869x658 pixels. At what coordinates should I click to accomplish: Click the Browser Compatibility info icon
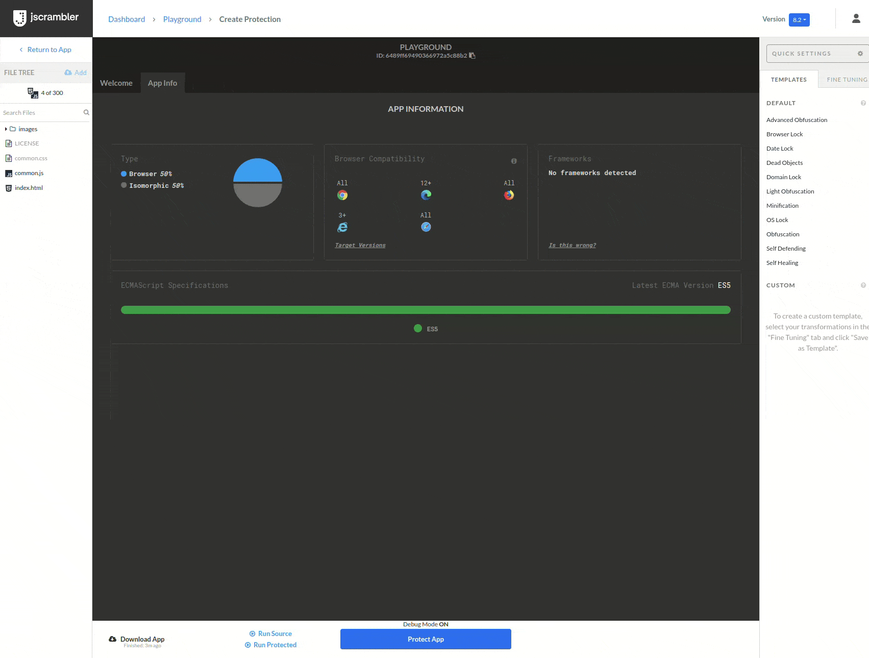tap(514, 161)
